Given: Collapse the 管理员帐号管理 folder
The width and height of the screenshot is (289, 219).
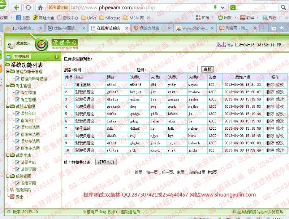Looking at the screenshot, I should 8,71.
